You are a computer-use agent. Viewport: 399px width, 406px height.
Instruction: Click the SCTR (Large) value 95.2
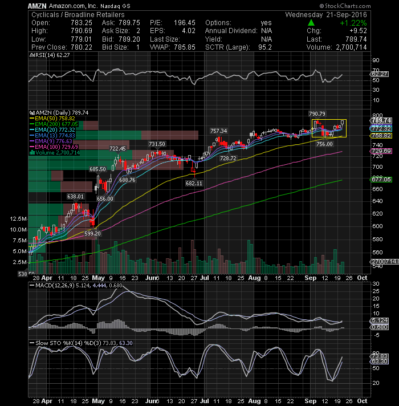(265, 47)
